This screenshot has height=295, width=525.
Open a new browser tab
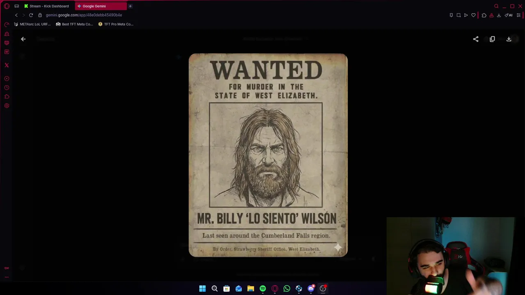pyautogui.click(x=130, y=6)
